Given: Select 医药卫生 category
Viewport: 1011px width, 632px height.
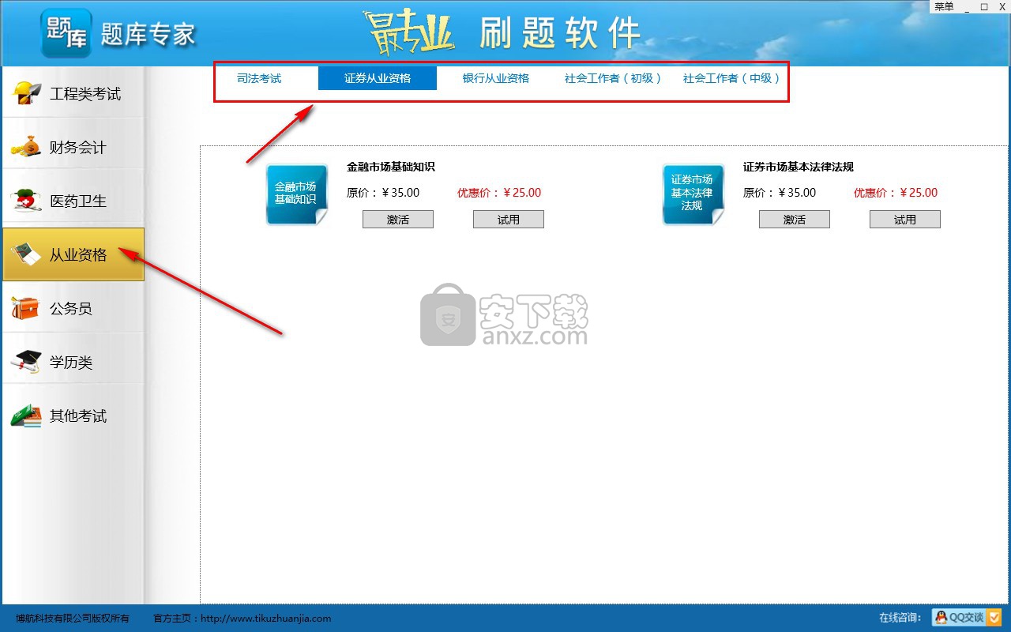Looking at the screenshot, I should point(73,201).
